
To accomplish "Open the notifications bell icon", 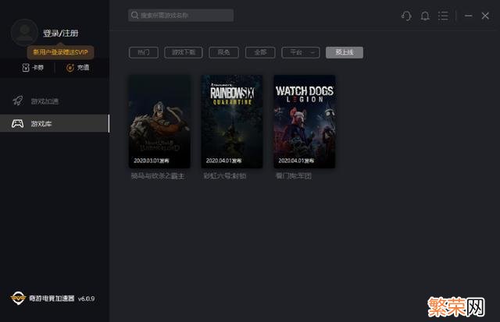I will [x=425, y=16].
